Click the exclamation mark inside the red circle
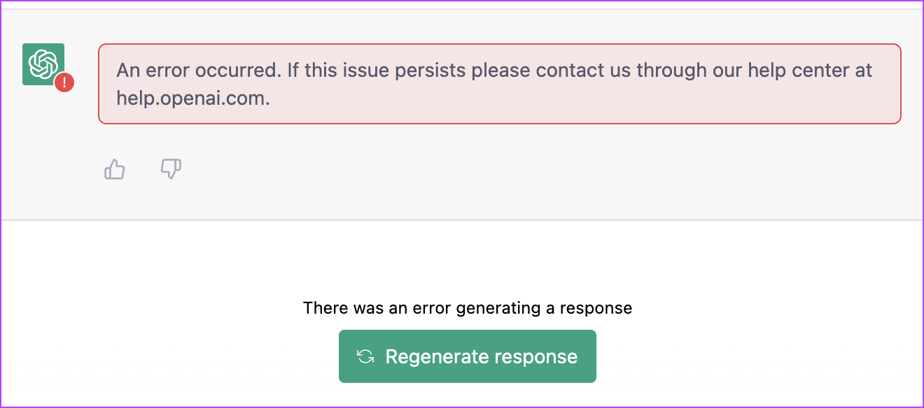 click(x=63, y=82)
